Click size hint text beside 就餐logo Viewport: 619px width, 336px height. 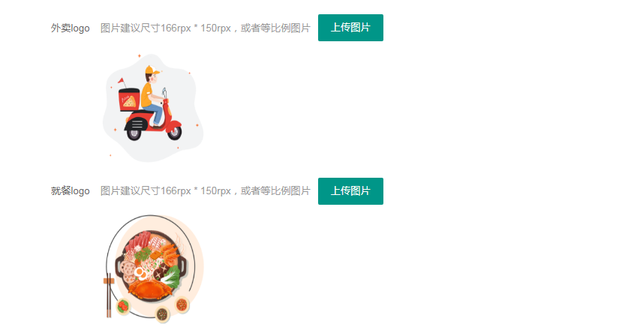pos(206,191)
